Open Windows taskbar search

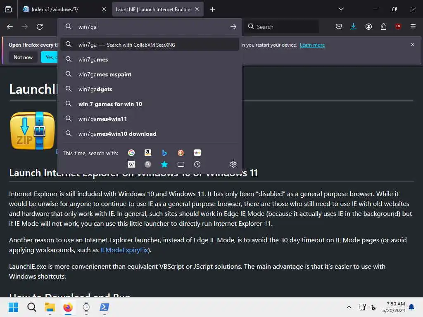click(x=31, y=307)
